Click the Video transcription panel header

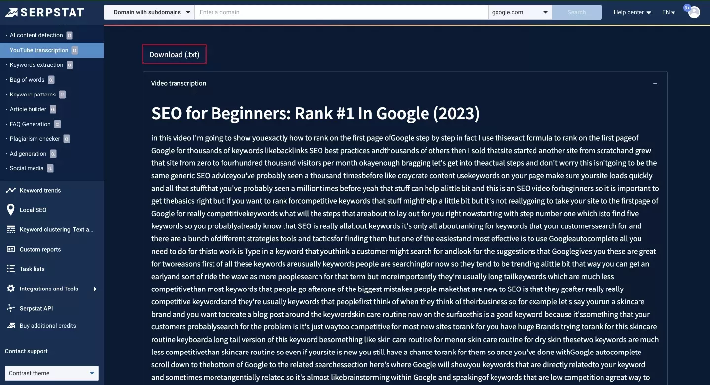(x=405, y=83)
